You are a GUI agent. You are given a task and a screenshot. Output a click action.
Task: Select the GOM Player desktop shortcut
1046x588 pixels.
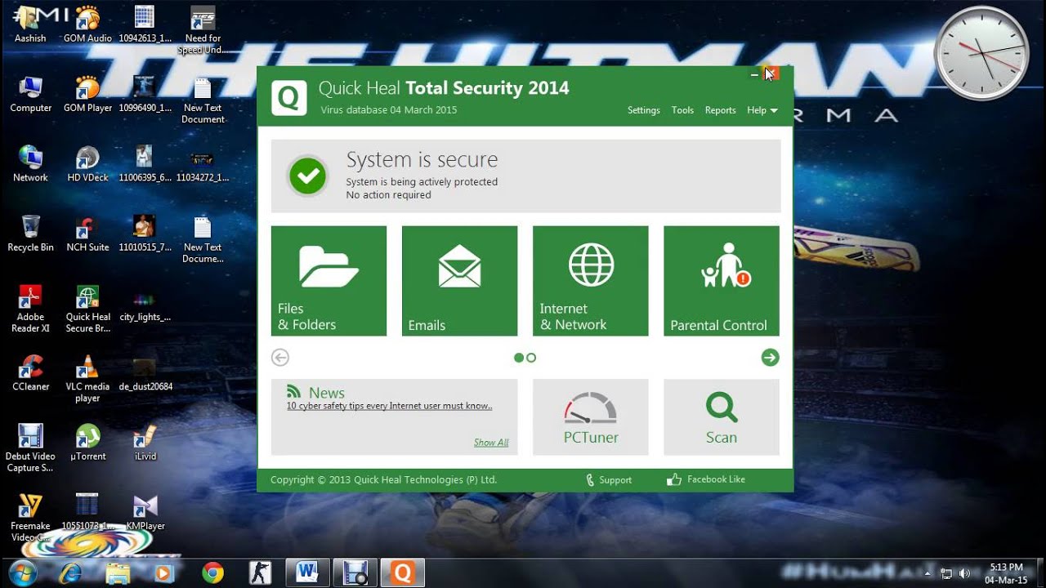click(87, 94)
